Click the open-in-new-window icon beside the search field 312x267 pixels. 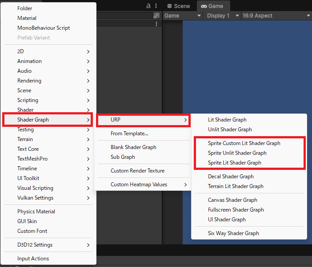point(156,16)
